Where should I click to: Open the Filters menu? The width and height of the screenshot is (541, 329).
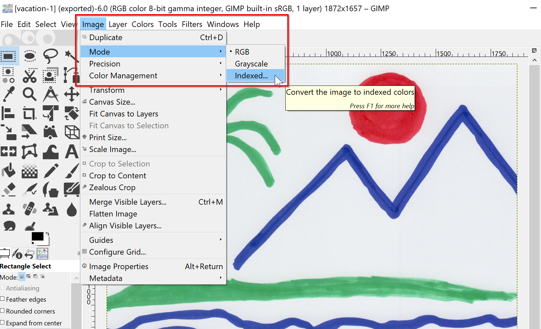[192, 24]
